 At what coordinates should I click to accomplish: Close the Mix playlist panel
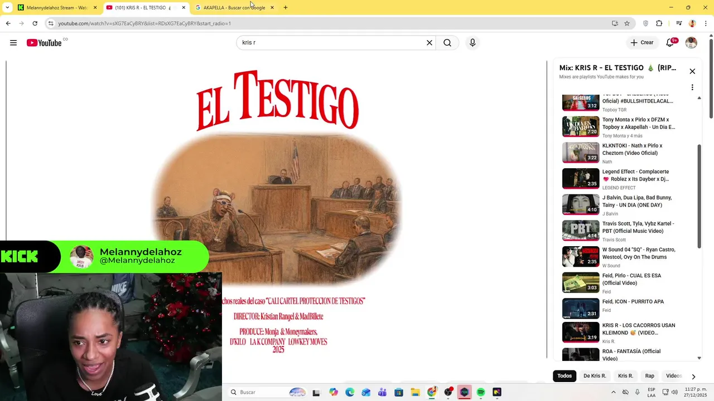point(692,71)
